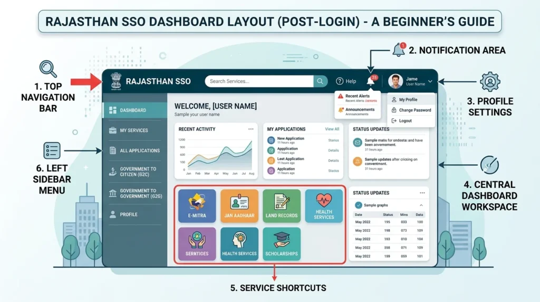
Task: Open the Help question mark link
Action: point(346,81)
